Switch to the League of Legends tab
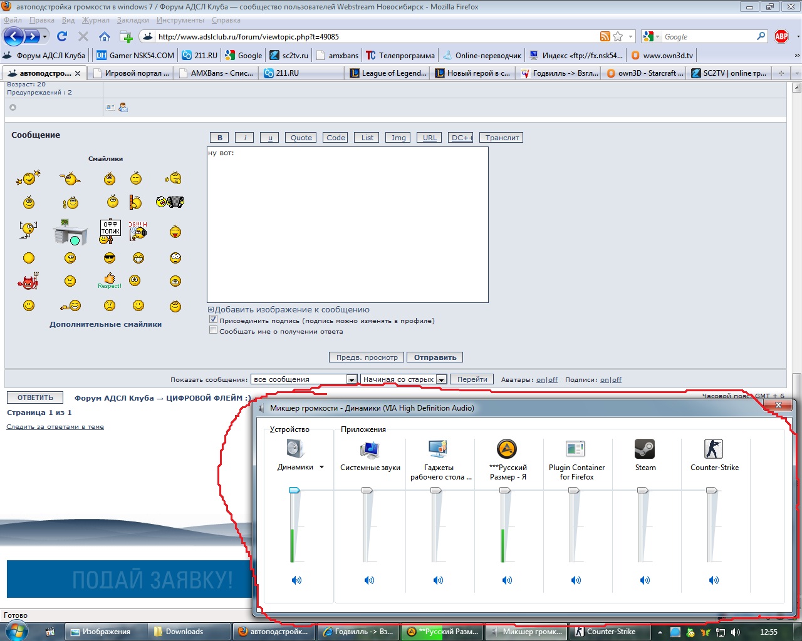802x641 pixels. 388,73
